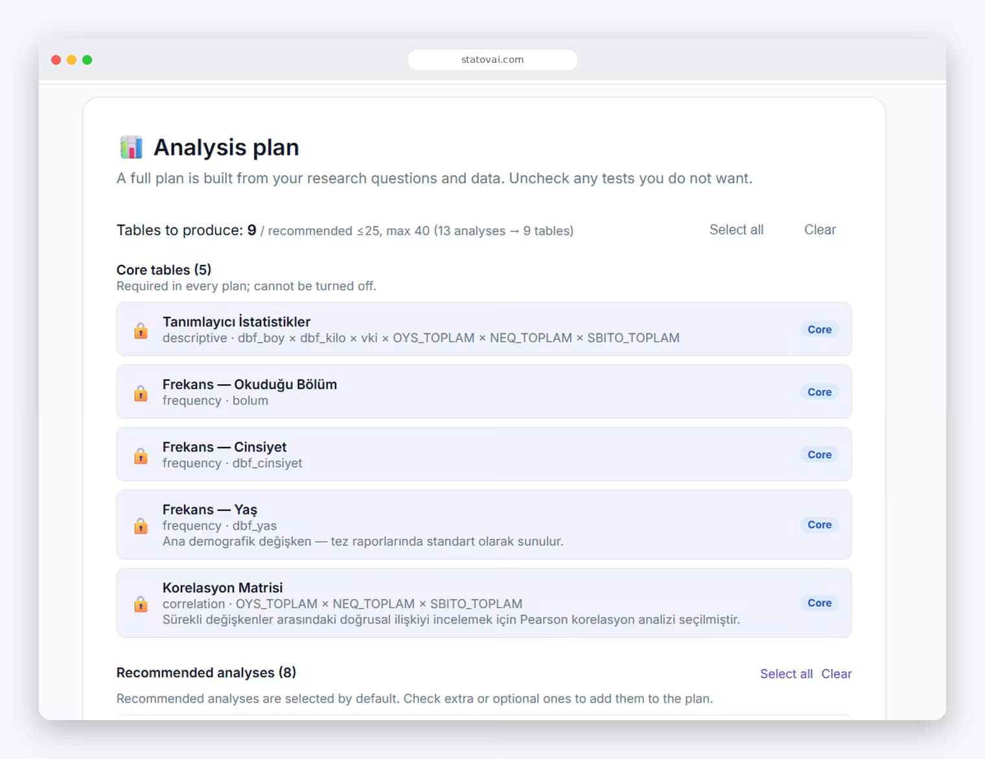The width and height of the screenshot is (985, 759).
Task: Click the Tanımlayıcı İstatistikler title
Action: (x=237, y=322)
